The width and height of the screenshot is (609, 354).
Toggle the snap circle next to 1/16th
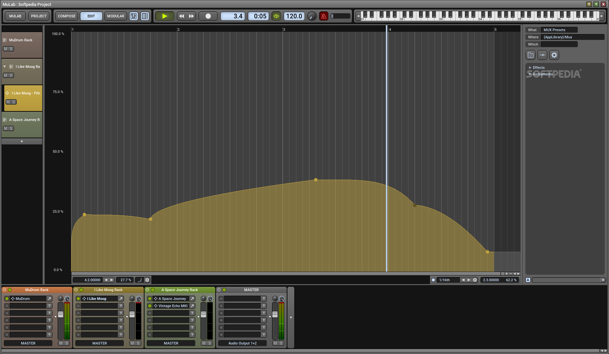pyautogui.click(x=433, y=280)
